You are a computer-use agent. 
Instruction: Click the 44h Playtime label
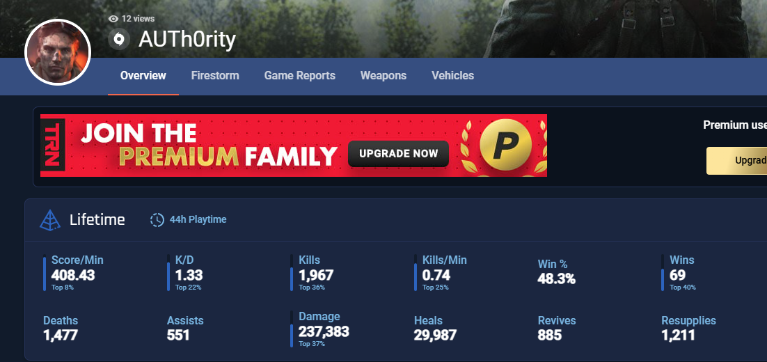[x=198, y=220]
